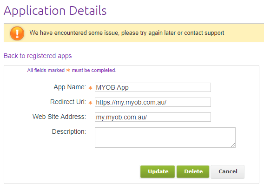Click the 'Description:' label

coord(69,131)
